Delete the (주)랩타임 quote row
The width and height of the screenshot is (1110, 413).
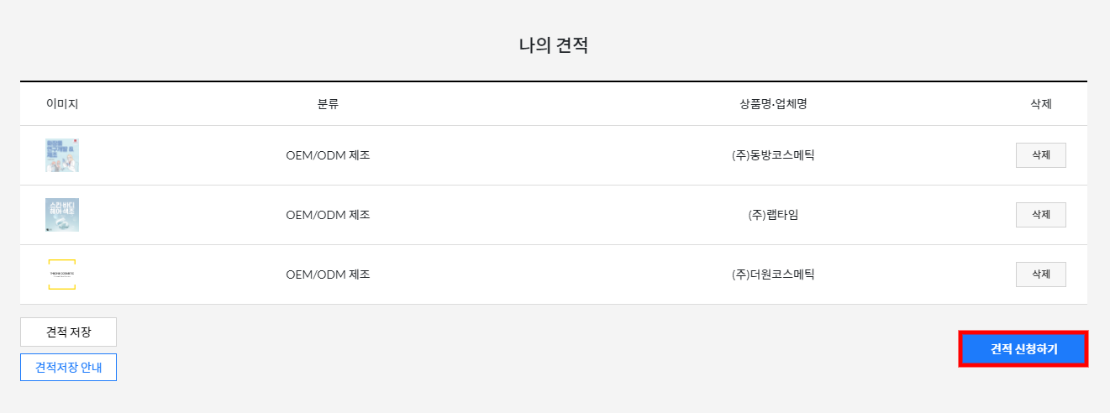point(1041,215)
